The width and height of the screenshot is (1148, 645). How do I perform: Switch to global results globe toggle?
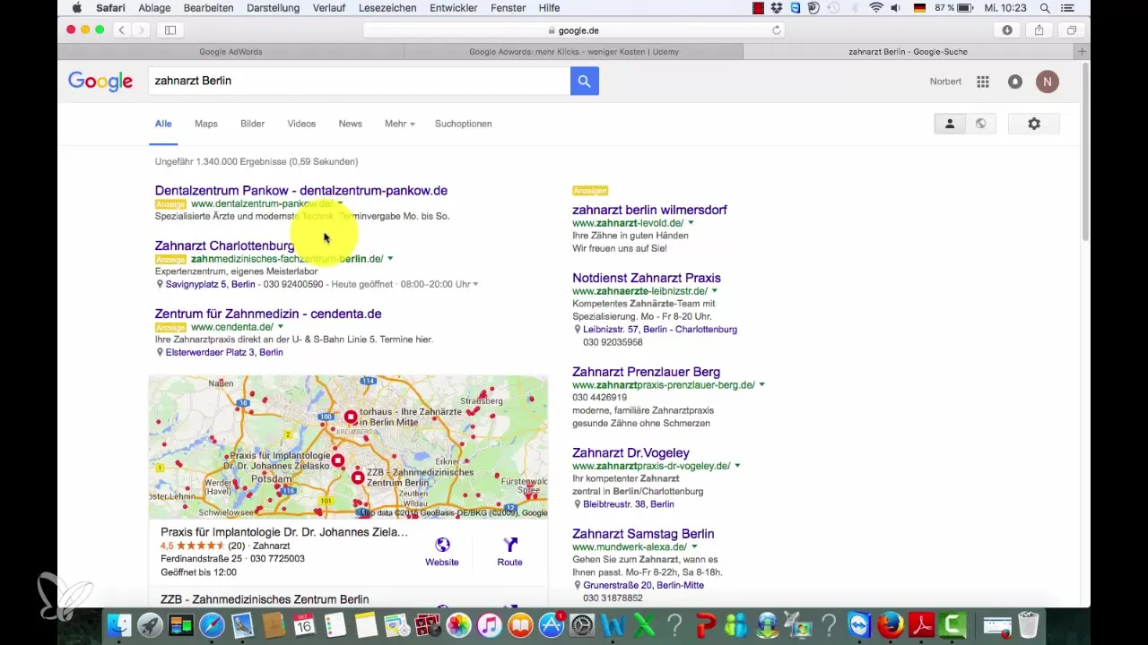coord(981,124)
